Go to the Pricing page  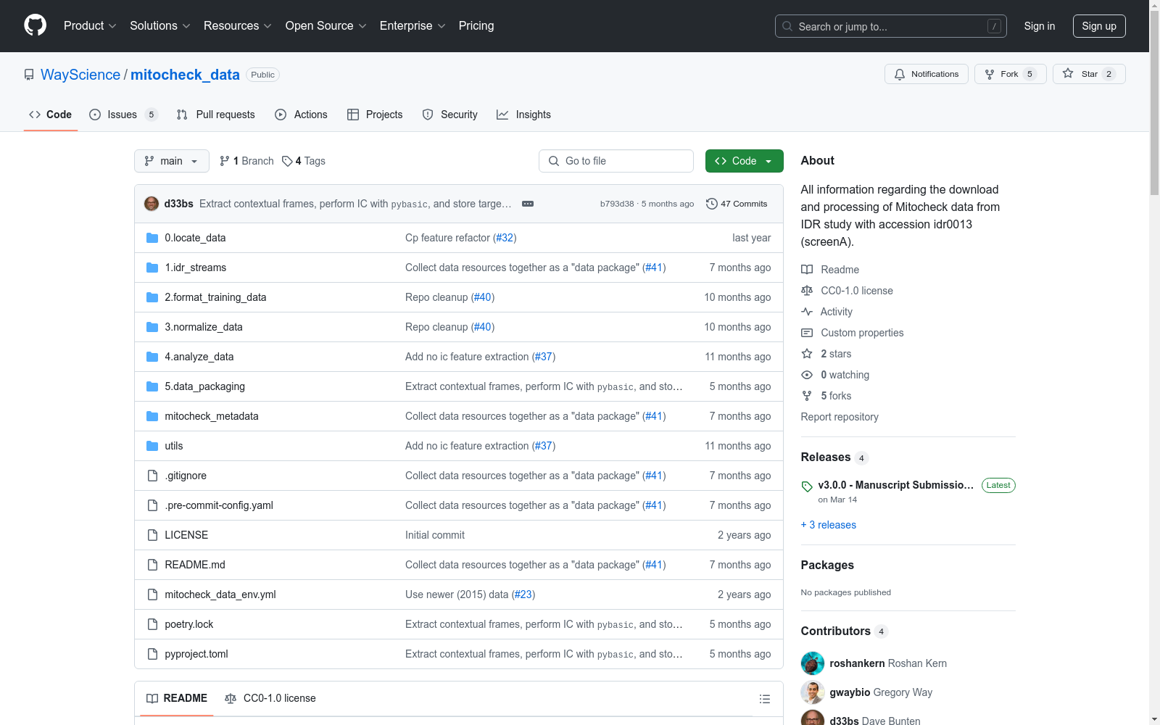(476, 26)
